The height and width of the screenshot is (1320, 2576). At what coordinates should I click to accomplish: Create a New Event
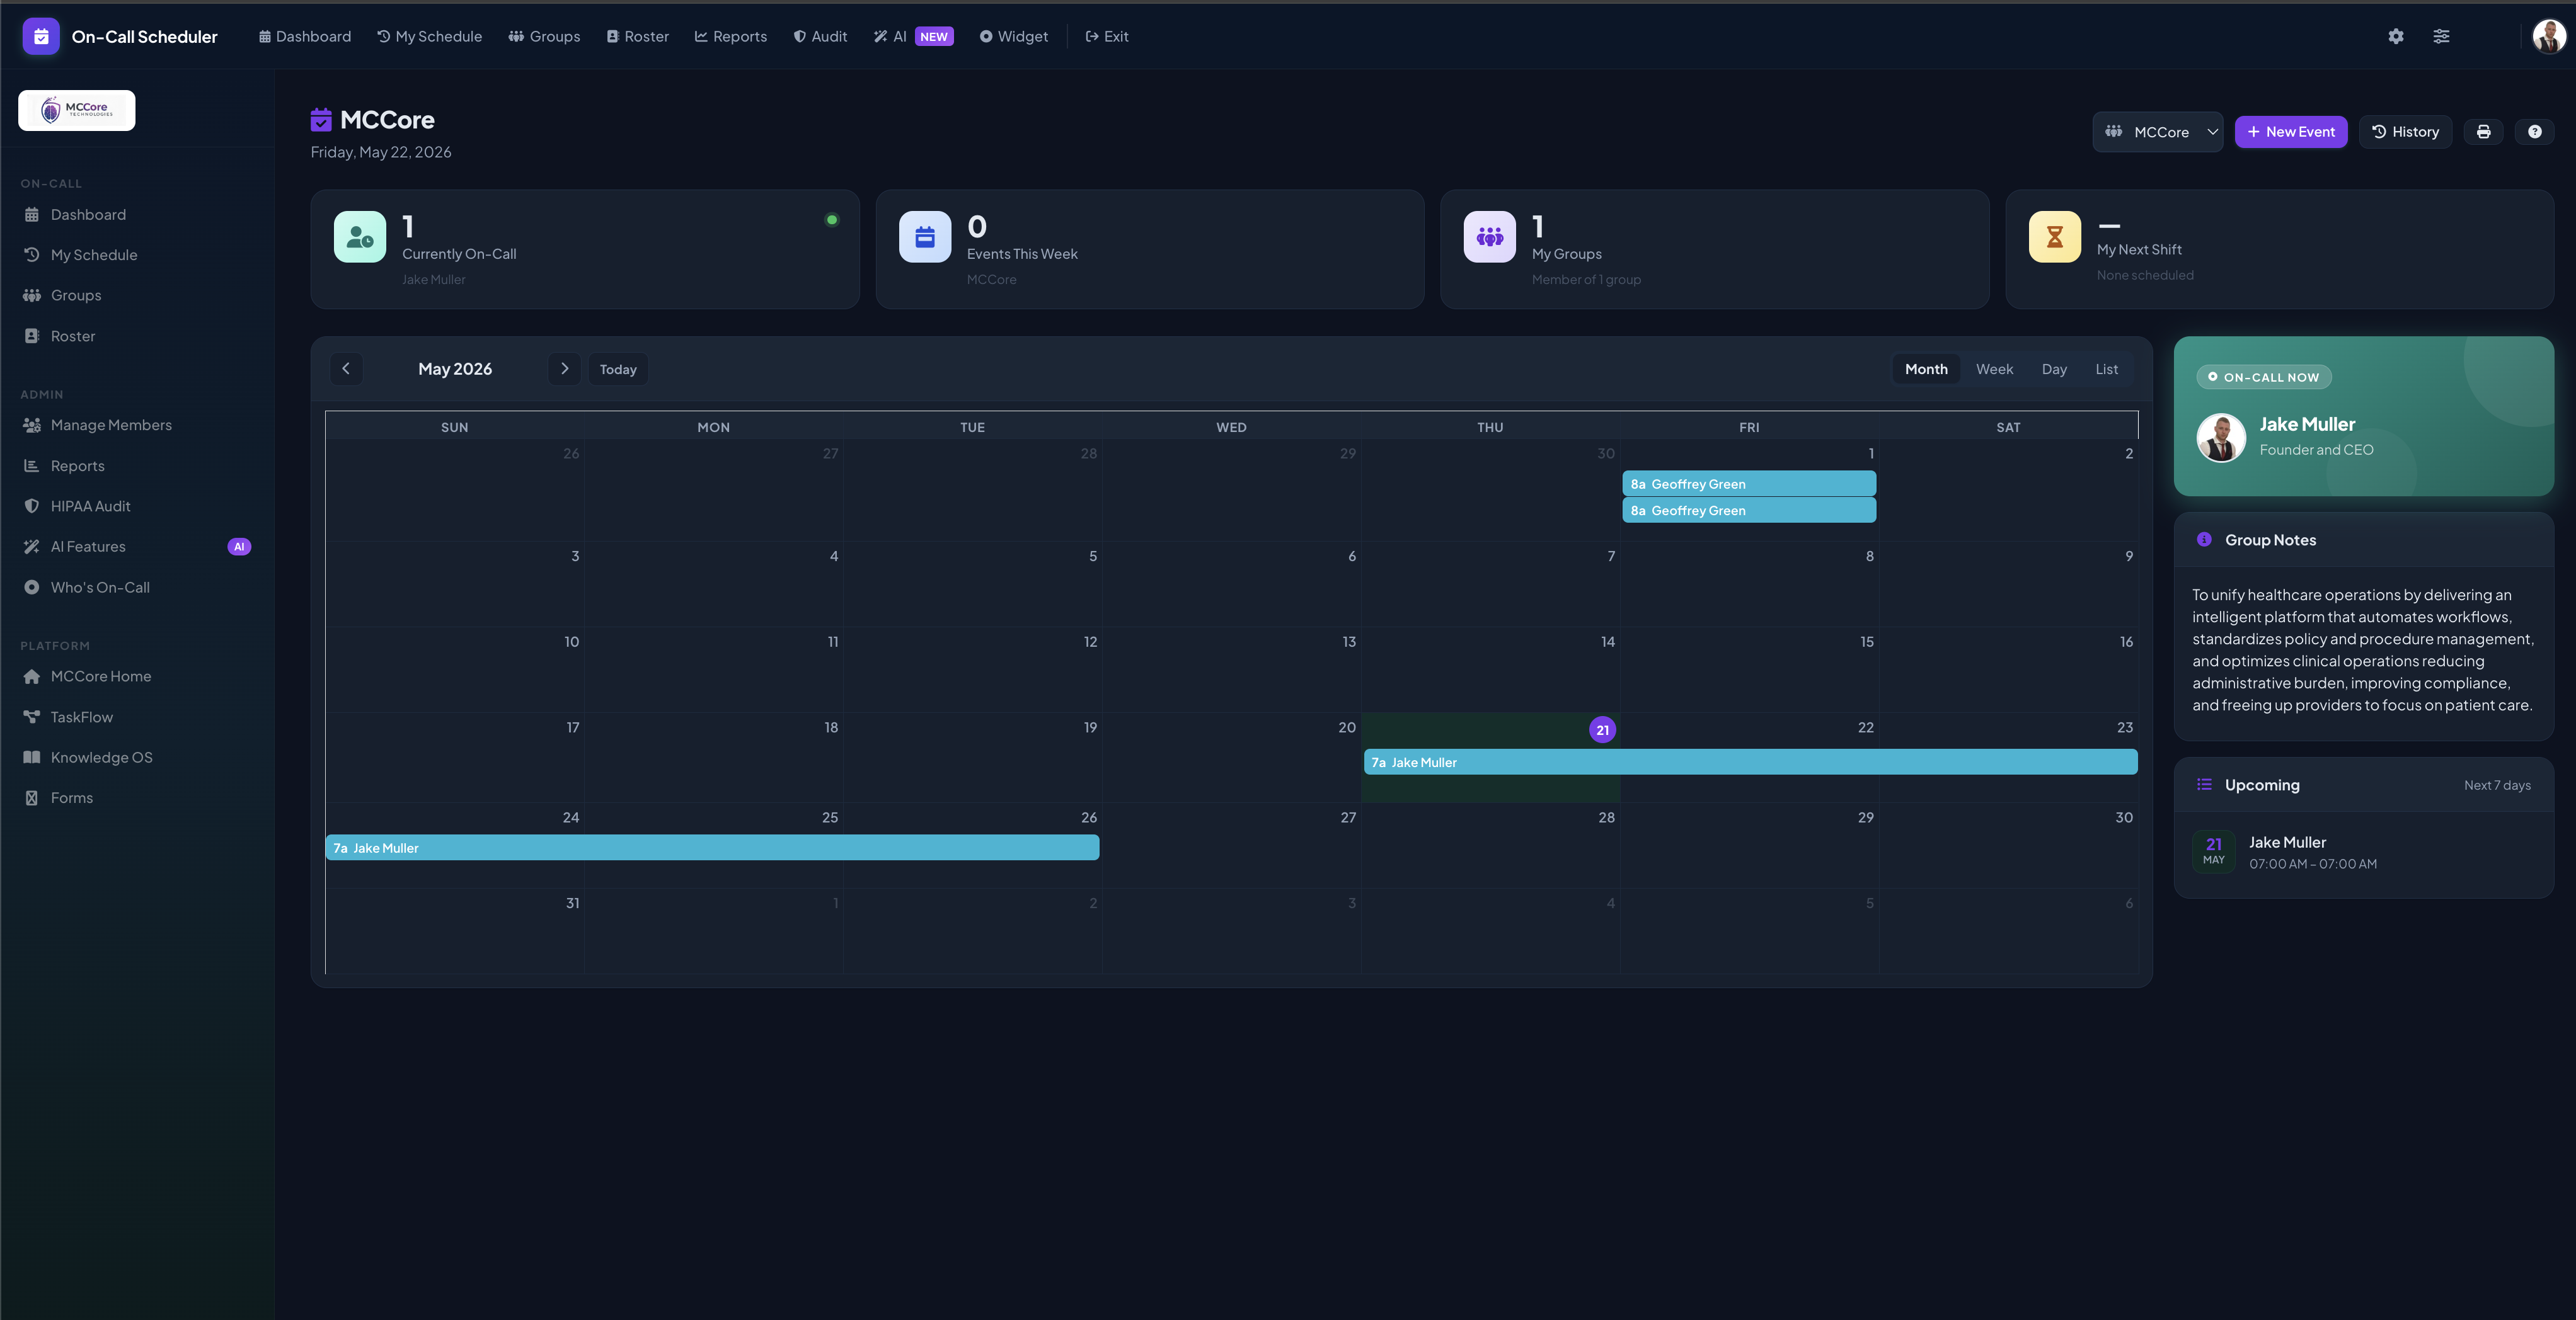click(x=2290, y=132)
